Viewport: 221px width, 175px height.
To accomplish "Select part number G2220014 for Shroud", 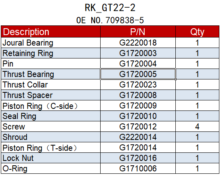I will coord(138,137).
